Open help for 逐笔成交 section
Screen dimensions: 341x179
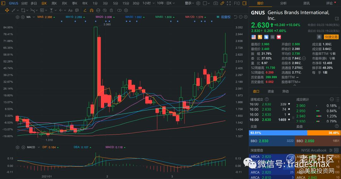(x=266, y=99)
